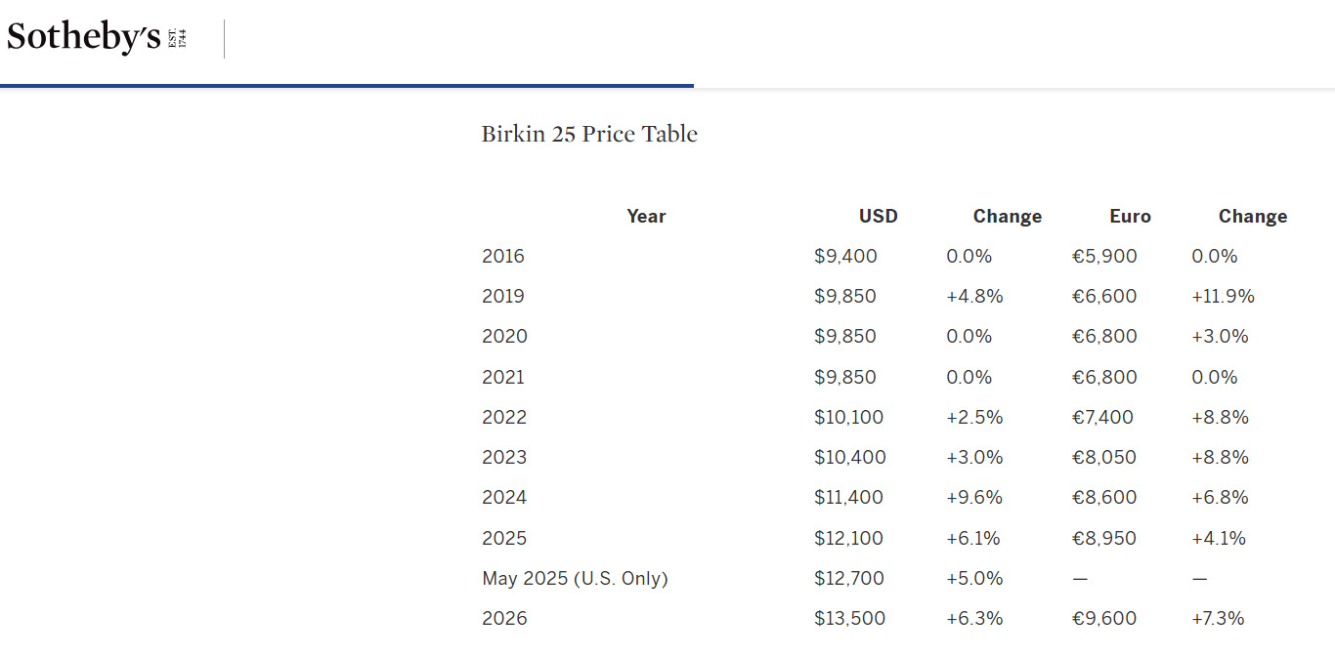Image resolution: width=1335 pixels, height=657 pixels.
Task: Click the blue reading progress bar
Action: click(347, 86)
